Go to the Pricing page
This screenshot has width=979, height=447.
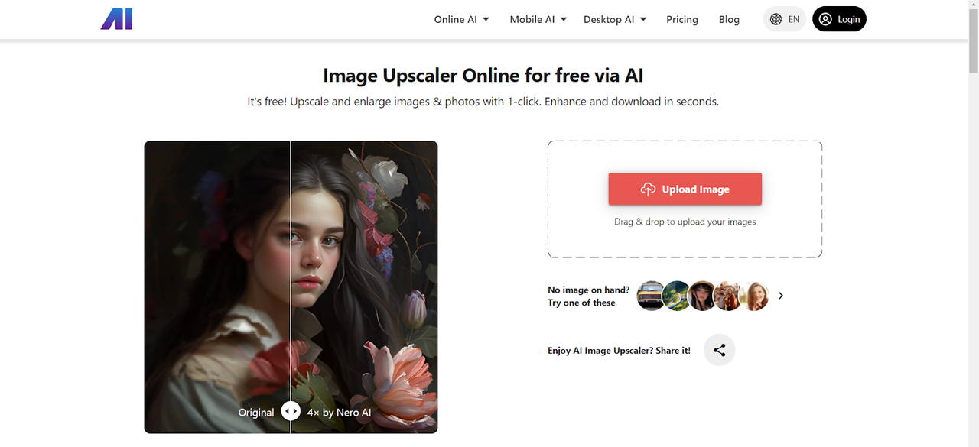click(x=682, y=19)
